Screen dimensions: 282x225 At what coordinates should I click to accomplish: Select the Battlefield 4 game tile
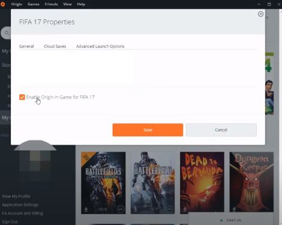(152, 183)
